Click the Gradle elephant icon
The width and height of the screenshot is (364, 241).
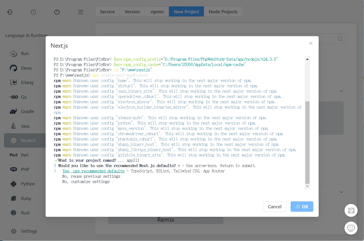coord(13,111)
